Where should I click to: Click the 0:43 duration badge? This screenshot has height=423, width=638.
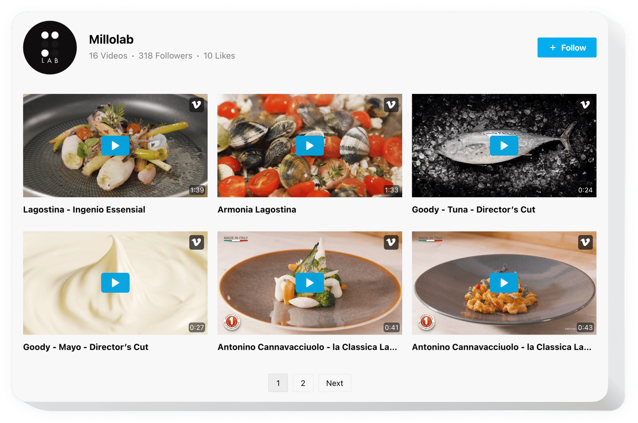(x=585, y=328)
